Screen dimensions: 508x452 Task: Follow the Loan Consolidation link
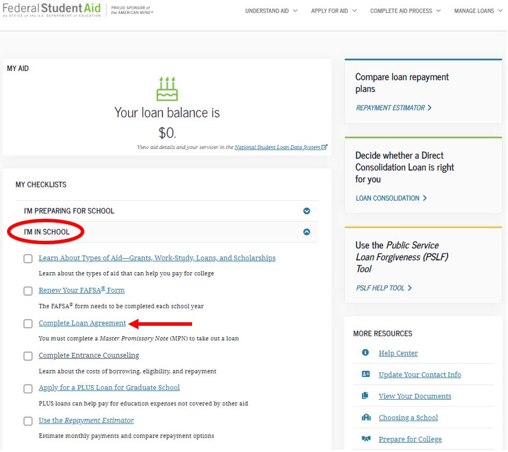(x=388, y=198)
